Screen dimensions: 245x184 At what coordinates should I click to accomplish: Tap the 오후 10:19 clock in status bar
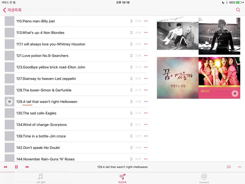(123, 3)
